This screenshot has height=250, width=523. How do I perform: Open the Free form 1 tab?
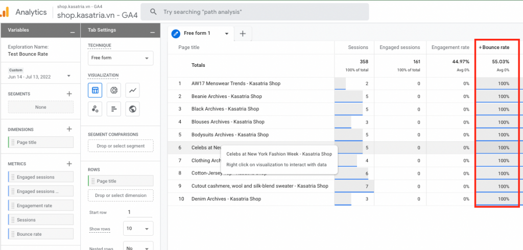(202, 34)
